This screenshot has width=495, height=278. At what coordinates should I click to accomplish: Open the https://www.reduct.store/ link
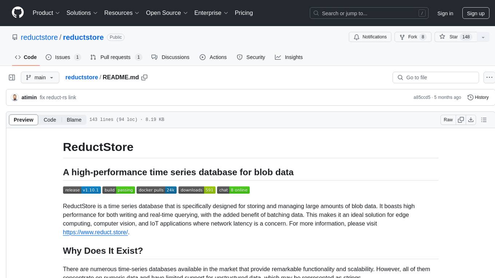[95, 232]
